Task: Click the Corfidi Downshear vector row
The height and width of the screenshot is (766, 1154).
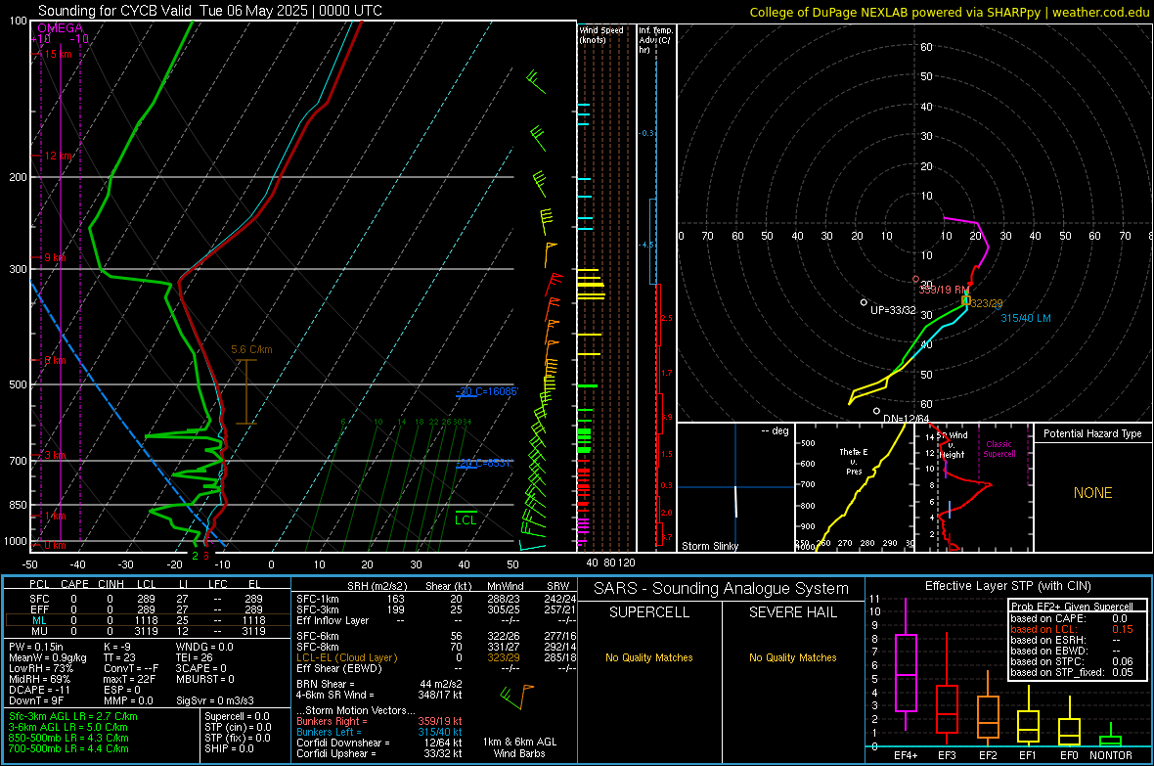Action: (379, 743)
